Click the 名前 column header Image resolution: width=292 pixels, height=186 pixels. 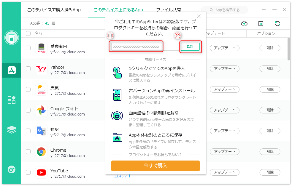pos(39,33)
